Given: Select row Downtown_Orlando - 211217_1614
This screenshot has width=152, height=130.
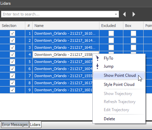Looking at the screenshot, I should click(x=66, y=40).
